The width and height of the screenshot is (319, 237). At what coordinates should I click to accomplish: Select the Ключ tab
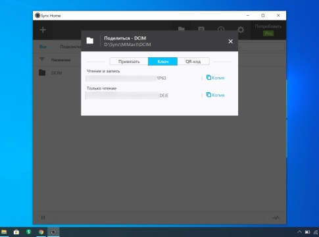[162, 61]
